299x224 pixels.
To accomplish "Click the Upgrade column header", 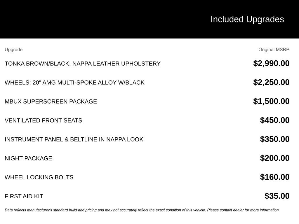I will click(x=13, y=50).
